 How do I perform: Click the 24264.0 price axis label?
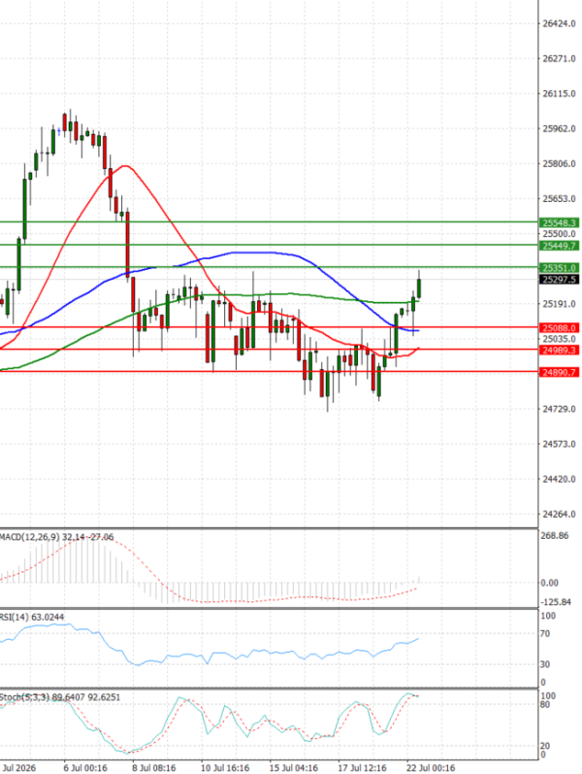[x=559, y=515]
